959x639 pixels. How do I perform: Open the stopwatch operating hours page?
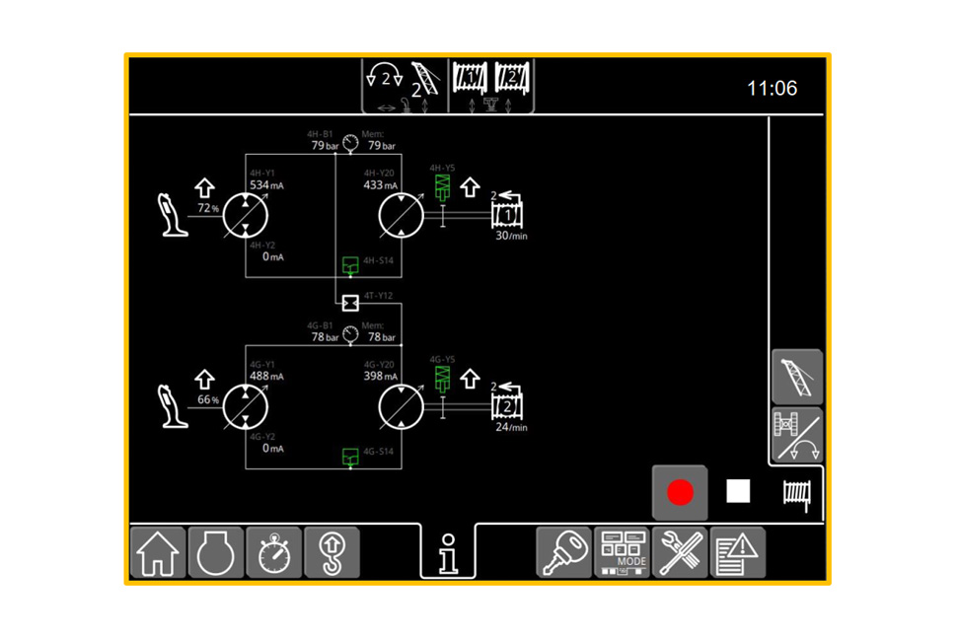coord(274,552)
